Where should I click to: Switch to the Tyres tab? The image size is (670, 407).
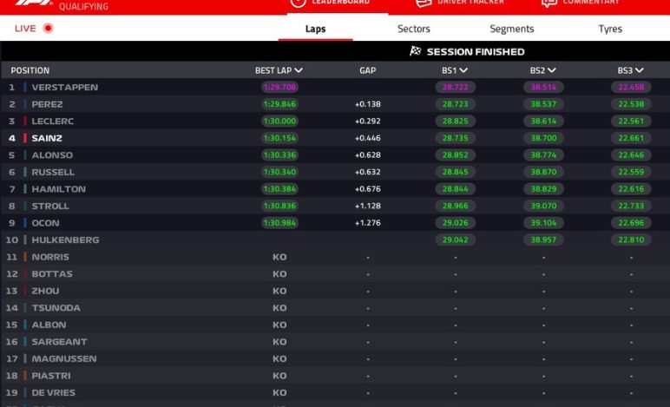pos(610,29)
